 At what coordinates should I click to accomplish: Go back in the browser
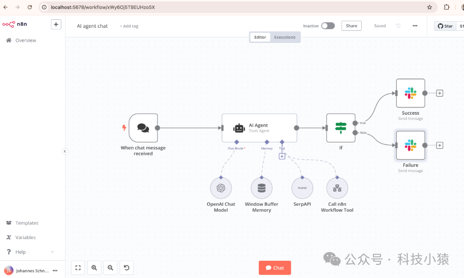(x=6, y=7)
